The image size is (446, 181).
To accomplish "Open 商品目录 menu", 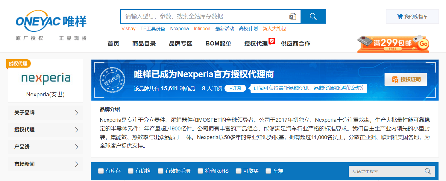I will 144,44.
